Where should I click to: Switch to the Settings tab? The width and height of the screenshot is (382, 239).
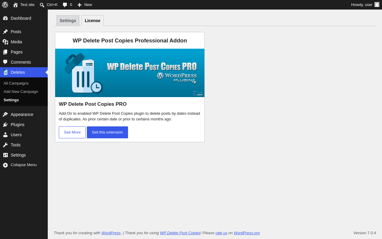(68, 21)
